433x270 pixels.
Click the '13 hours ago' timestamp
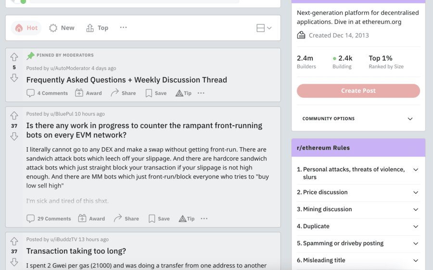93,239
